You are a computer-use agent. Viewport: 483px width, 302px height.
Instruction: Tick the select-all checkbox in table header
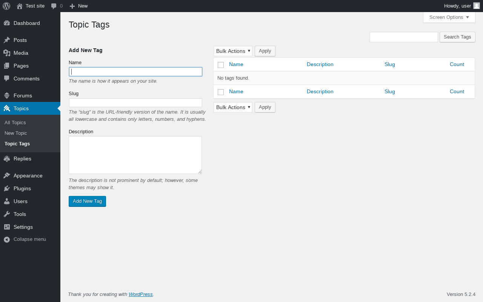point(221,65)
